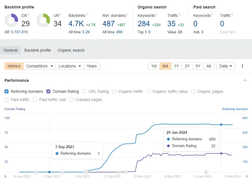Switch to the Backlink profile tab
252x182 pixels.
click(x=38, y=50)
